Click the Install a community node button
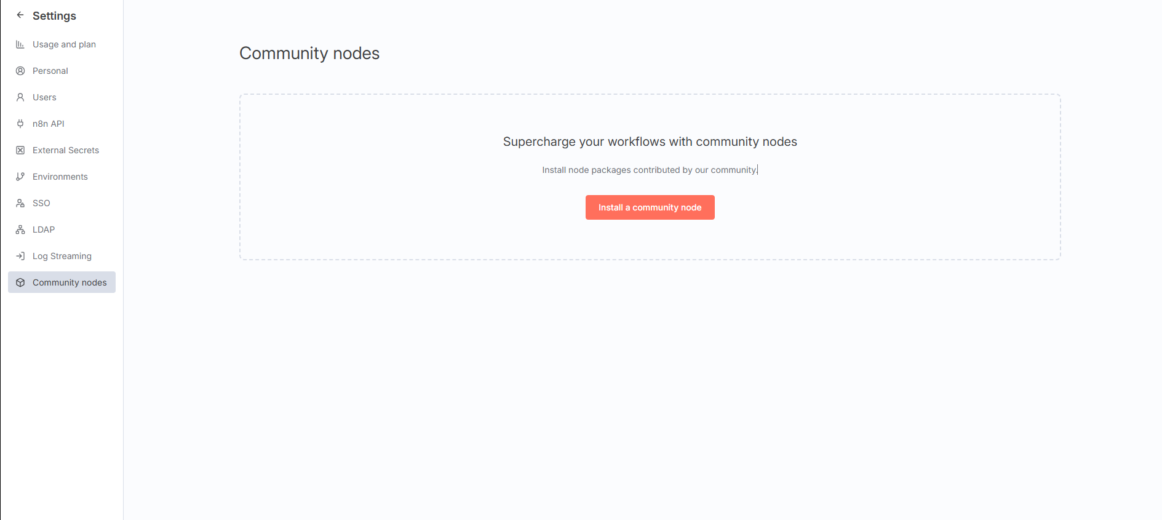Viewport: 1162px width, 520px height. tap(650, 207)
